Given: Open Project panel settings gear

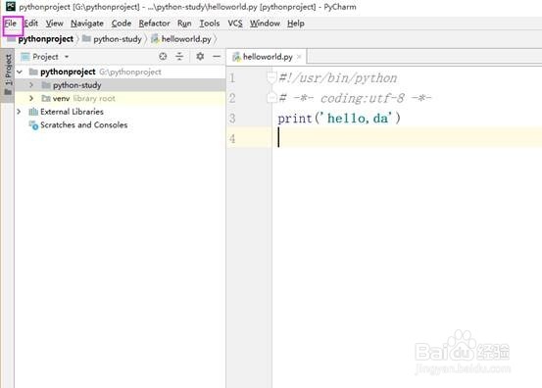Looking at the screenshot, I should [x=200, y=56].
